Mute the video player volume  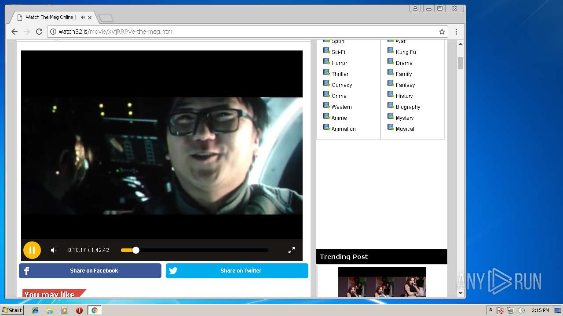(54, 250)
